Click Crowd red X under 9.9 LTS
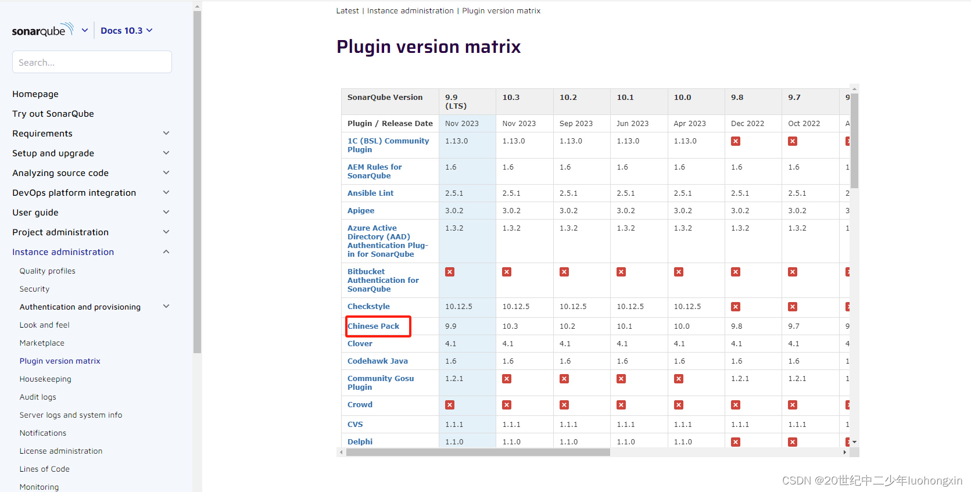Screen dimensions: 971x492 [450, 405]
